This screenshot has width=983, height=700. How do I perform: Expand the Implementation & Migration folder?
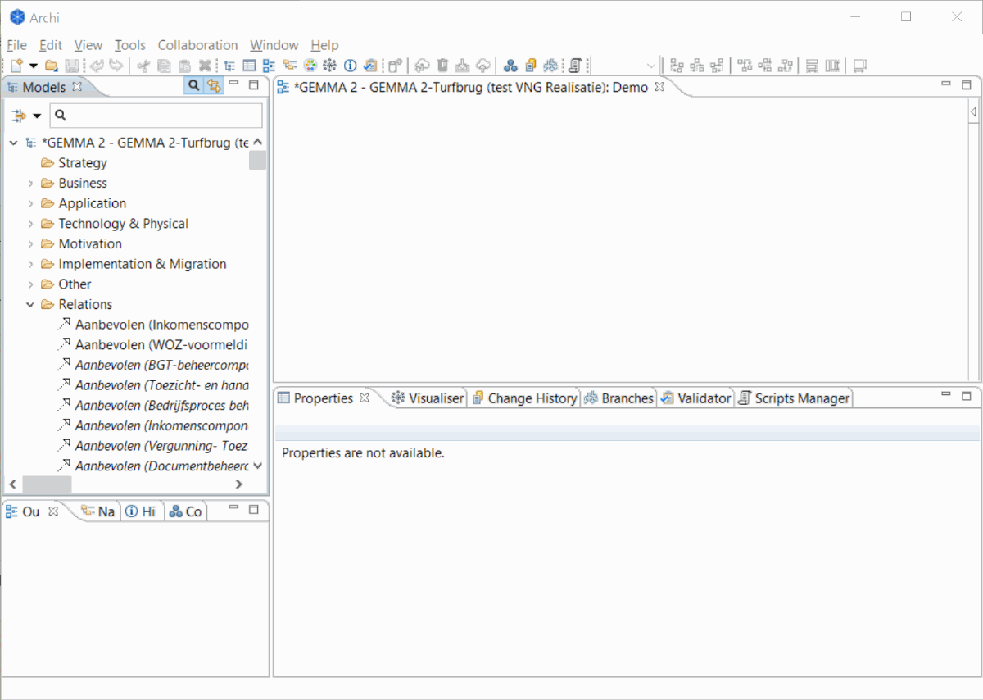[30, 264]
